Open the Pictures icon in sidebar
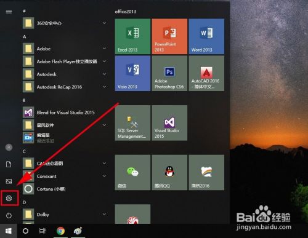308x238 pixels. (x=9, y=181)
